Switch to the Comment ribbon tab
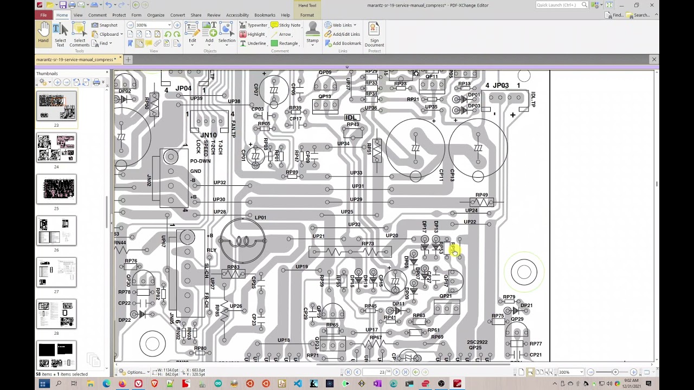Screen dimensions: 694x390 pyautogui.click(x=98, y=15)
